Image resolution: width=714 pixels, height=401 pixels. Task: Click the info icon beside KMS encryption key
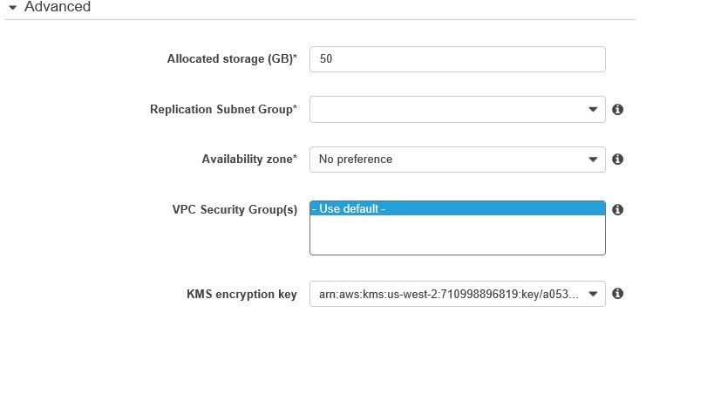pyautogui.click(x=617, y=294)
